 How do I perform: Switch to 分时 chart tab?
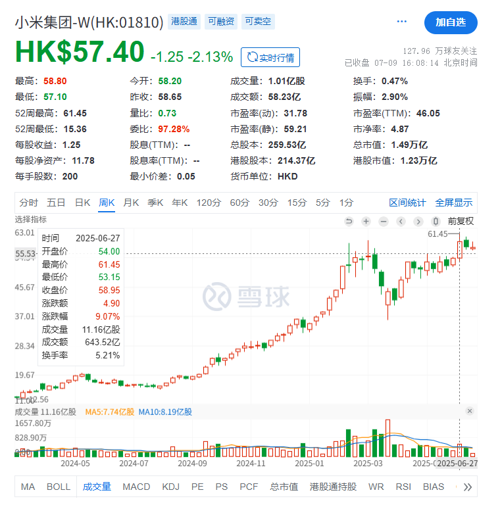tap(28, 203)
